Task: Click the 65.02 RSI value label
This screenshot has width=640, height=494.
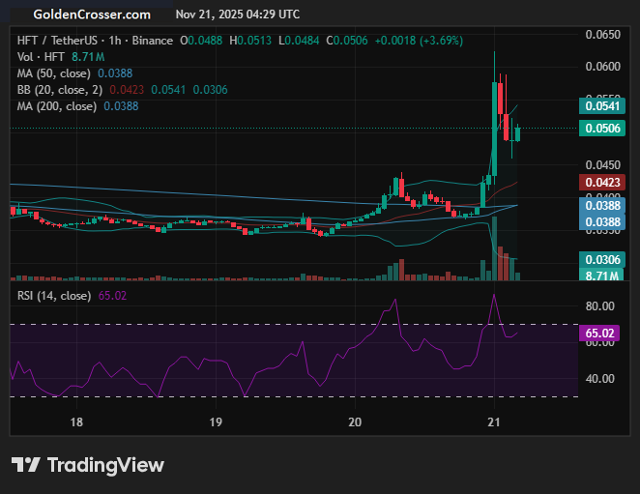Action: (599, 334)
